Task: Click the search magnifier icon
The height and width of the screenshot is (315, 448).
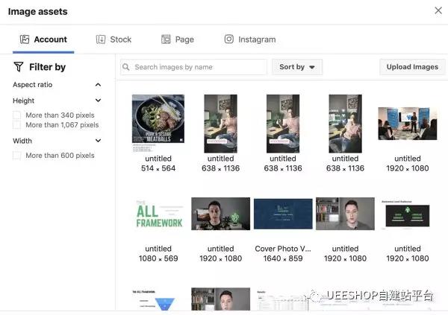Action: (127, 67)
